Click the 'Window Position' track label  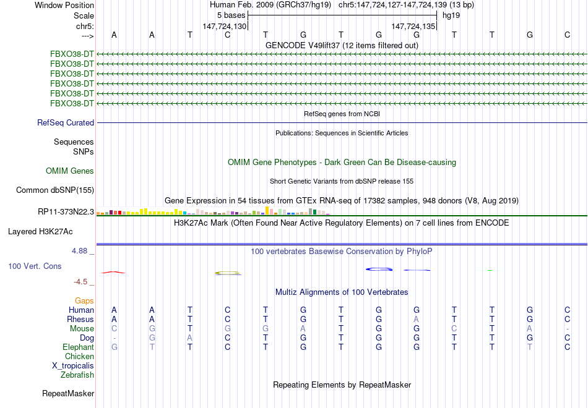point(64,5)
